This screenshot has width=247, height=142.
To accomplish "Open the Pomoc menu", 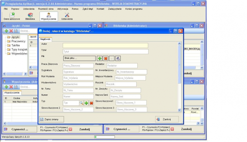I will pyautogui.click(x=75, y=9).
